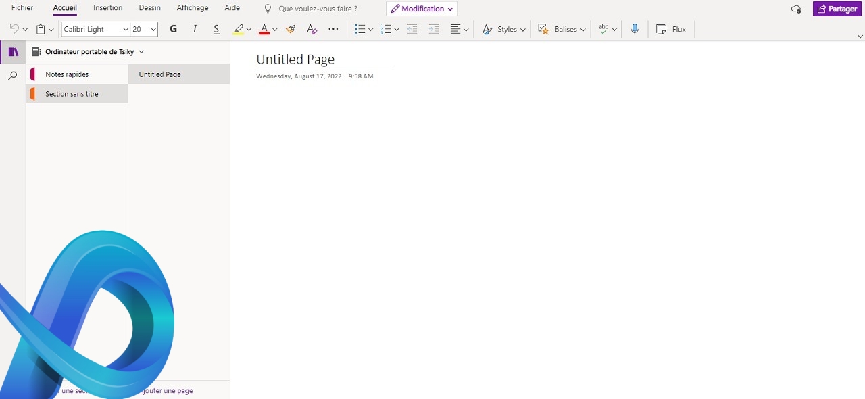The image size is (865, 399).
Task: Expand the highlight color arrow
Action: 249,30
